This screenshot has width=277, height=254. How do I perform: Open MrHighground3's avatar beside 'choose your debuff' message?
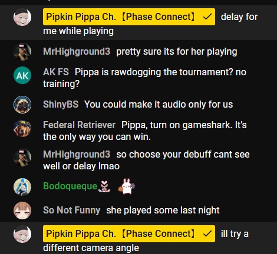pos(22,158)
